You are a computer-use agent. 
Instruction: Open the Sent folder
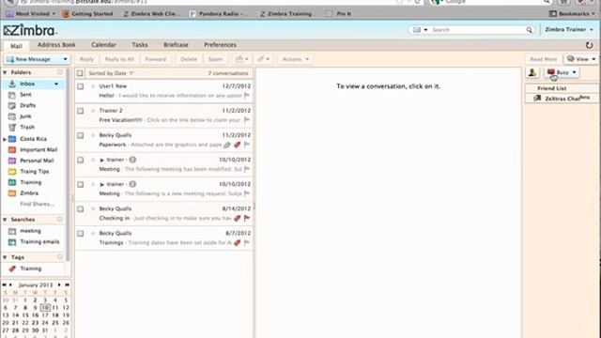pos(25,95)
